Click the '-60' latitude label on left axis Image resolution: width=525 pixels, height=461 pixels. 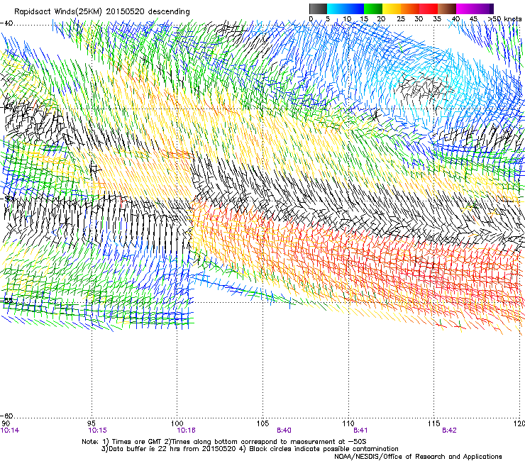click(6, 416)
